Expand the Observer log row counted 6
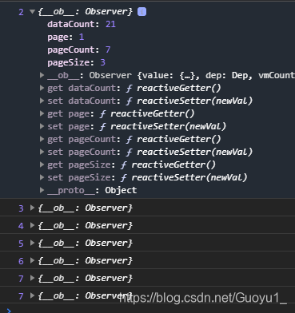295x313 pixels. click(x=32, y=260)
